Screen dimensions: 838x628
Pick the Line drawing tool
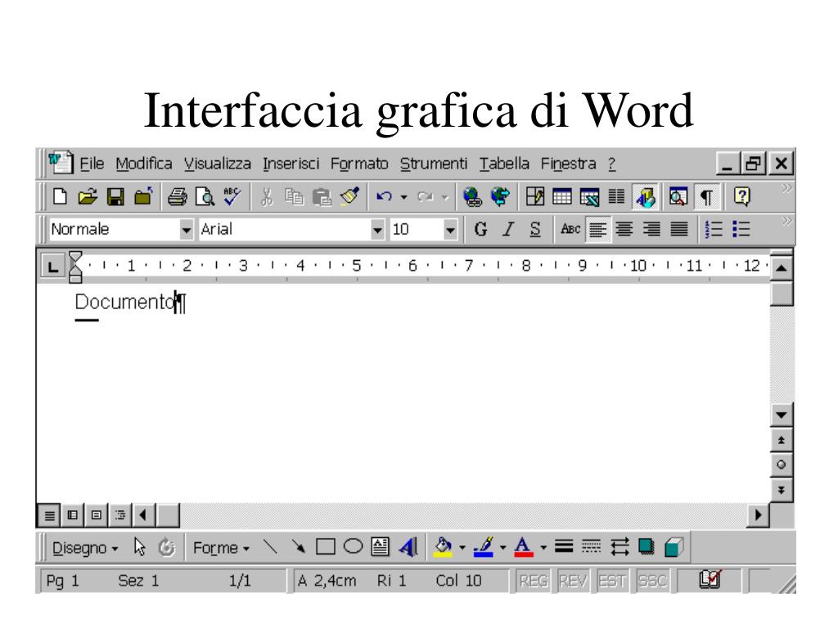click(x=270, y=547)
